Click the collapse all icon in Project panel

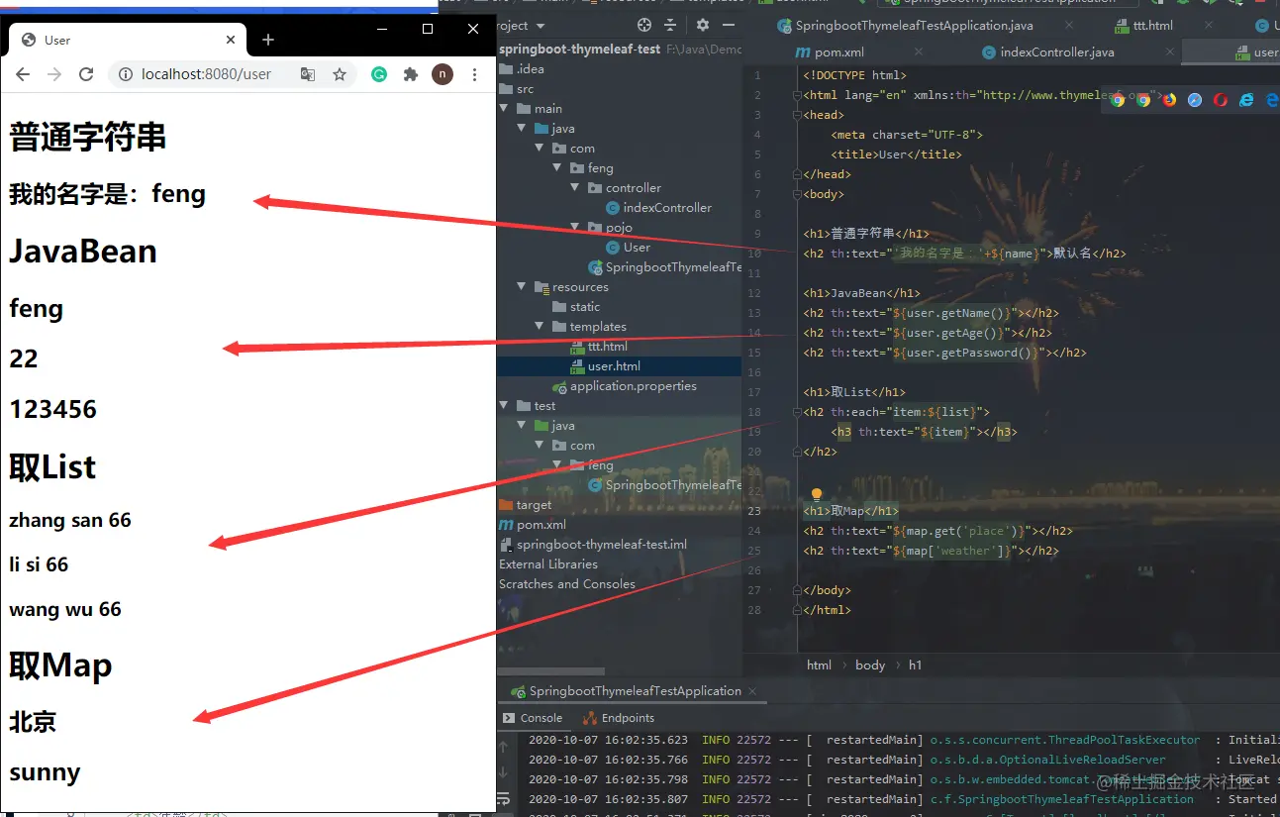[x=670, y=25]
